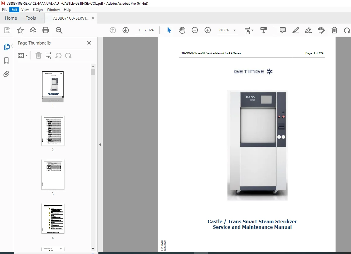The width and height of the screenshot is (351, 254).
Task: Rotate page using main toolbar icon
Action: tap(347, 30)
